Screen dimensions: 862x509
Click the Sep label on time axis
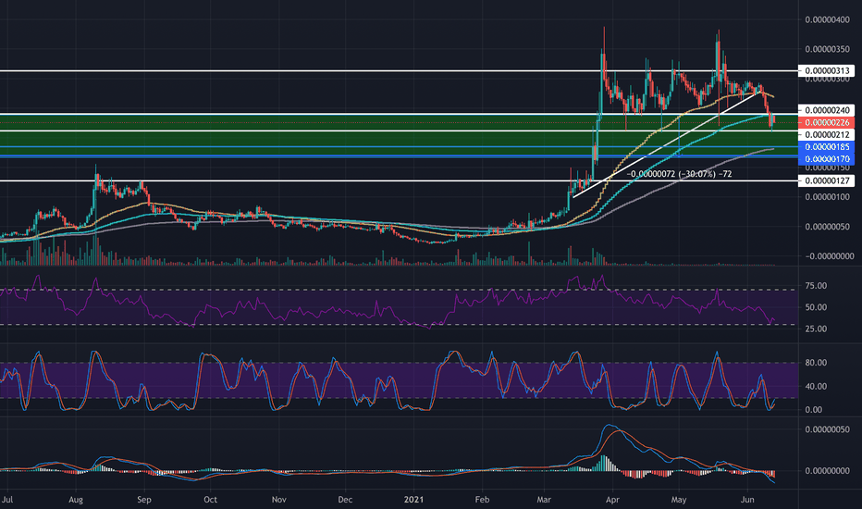click(x=143, y=500)
